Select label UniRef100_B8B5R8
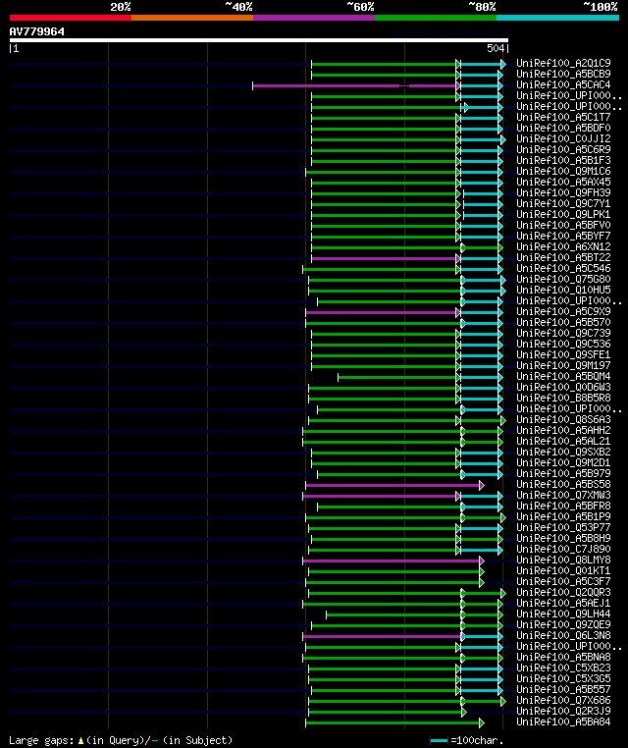Viewport: 628px width, 748px height. tap(563, 398)
